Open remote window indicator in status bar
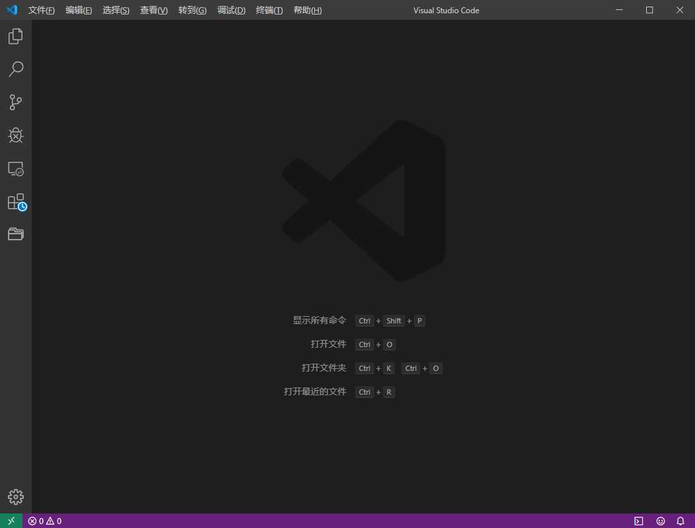The width and height of the screenshot is (695, 528). [11, 521]
